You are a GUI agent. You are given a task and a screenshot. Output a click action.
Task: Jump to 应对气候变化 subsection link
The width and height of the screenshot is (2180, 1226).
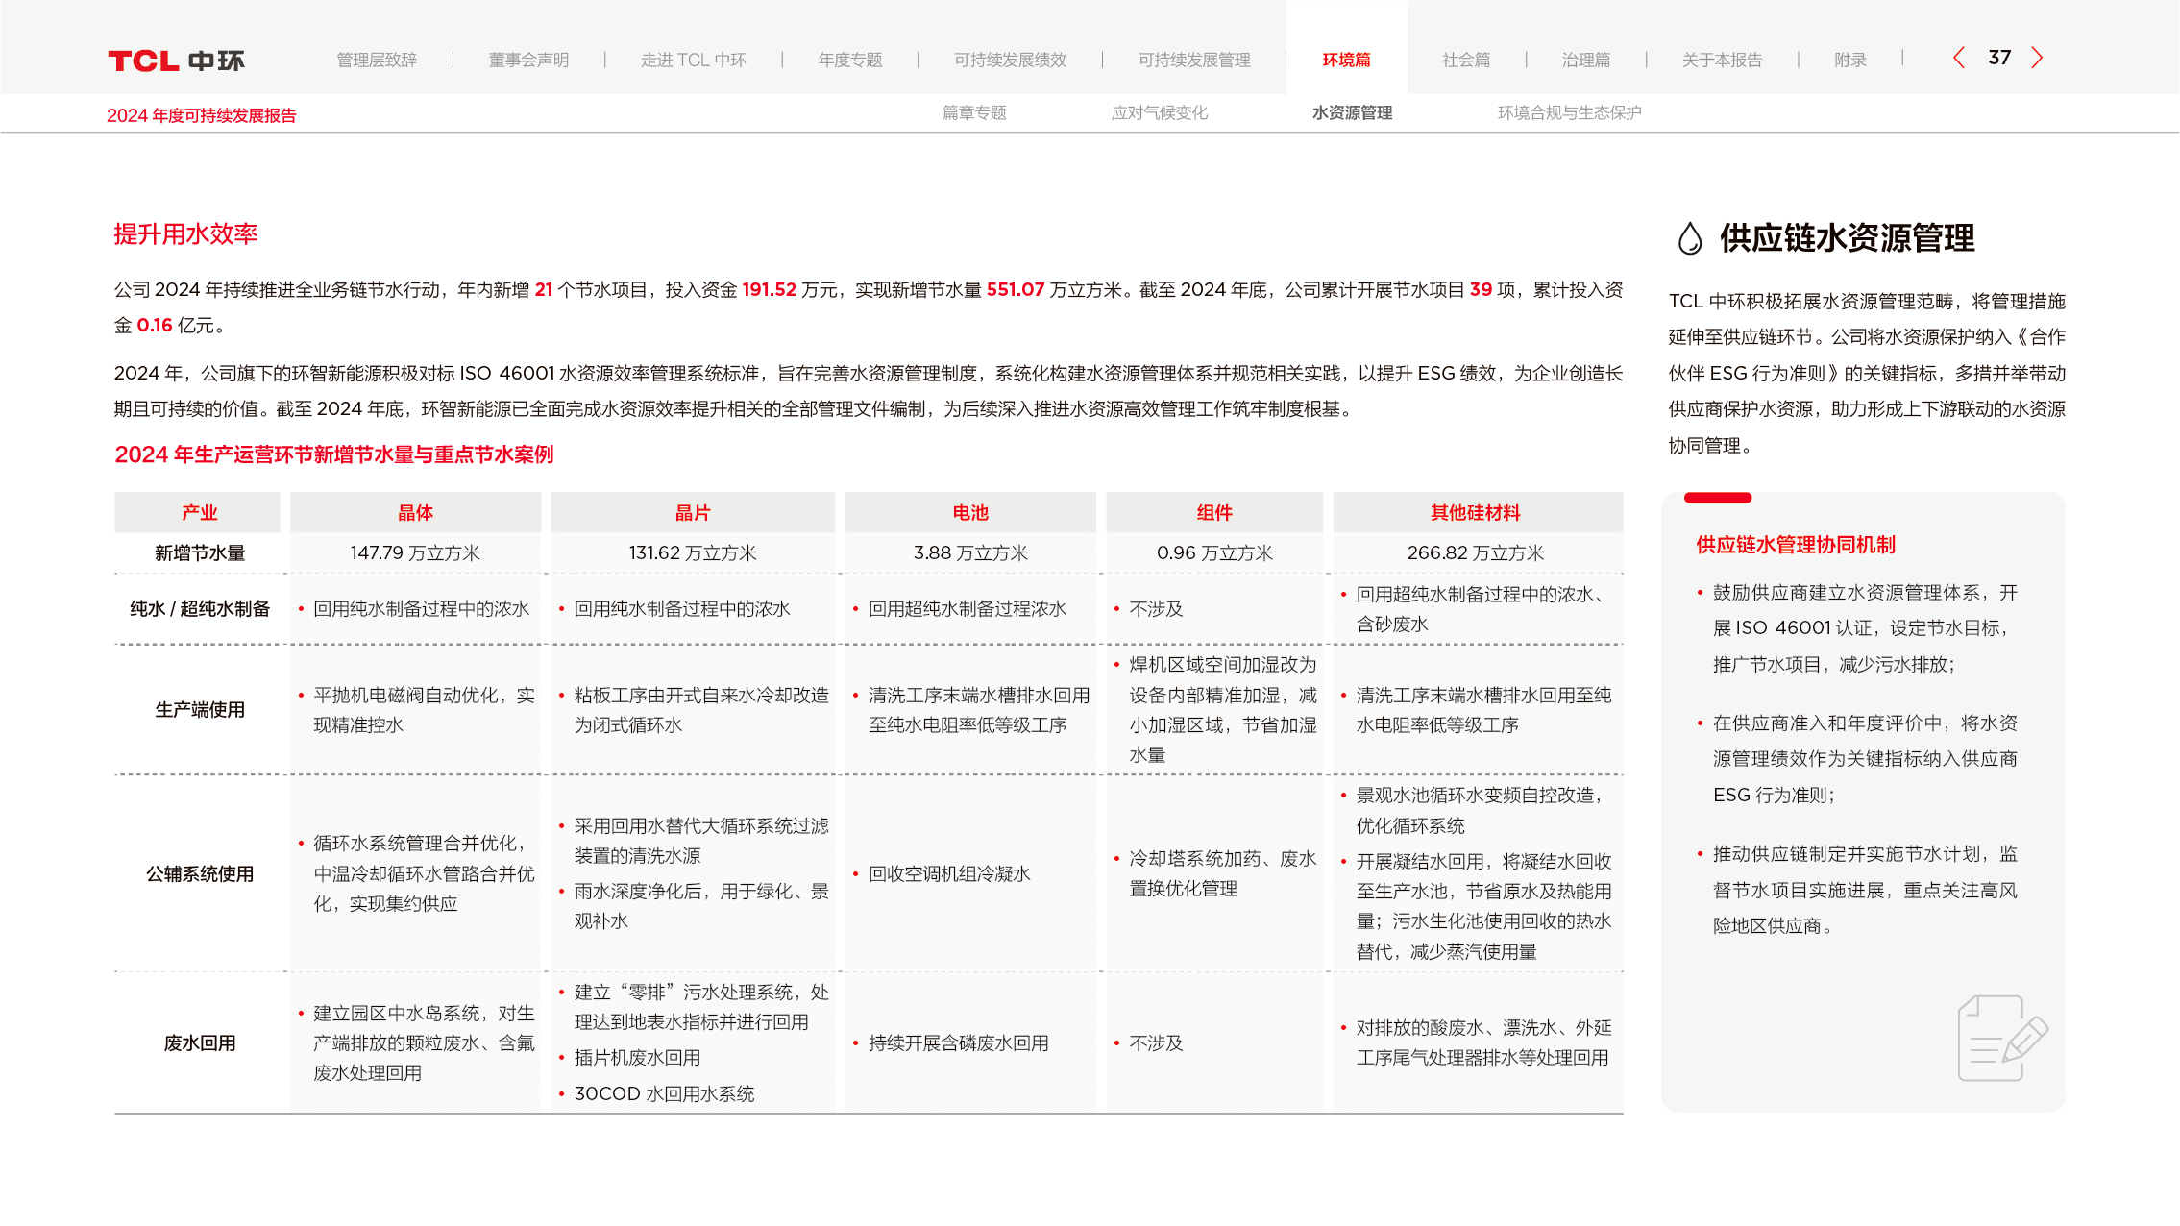(x=1159, y=112)
